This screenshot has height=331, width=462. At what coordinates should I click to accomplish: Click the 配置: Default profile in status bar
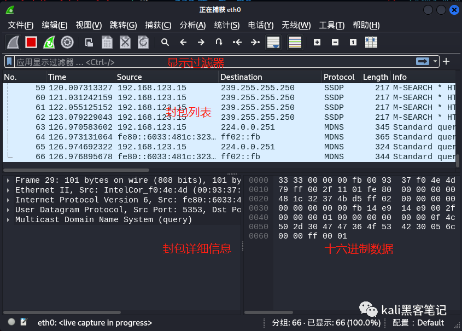coord(418,323)
